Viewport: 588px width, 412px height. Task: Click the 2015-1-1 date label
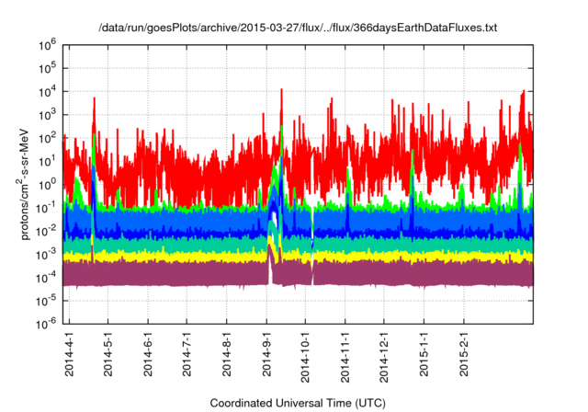pyautogui.click(x=424, y=353)
